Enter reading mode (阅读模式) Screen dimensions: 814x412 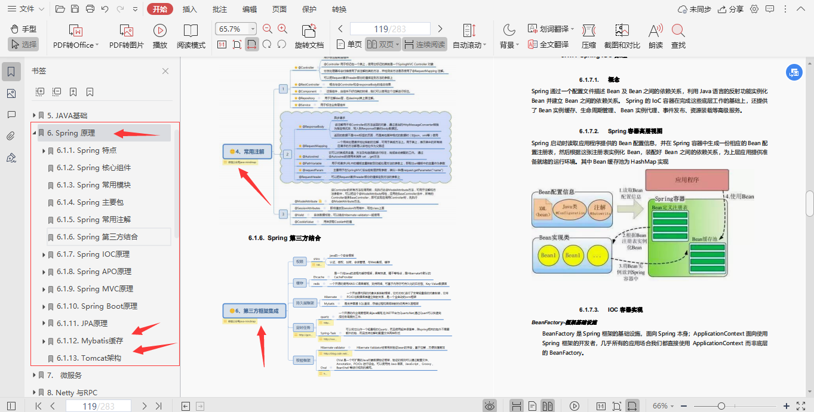point(191,36)
